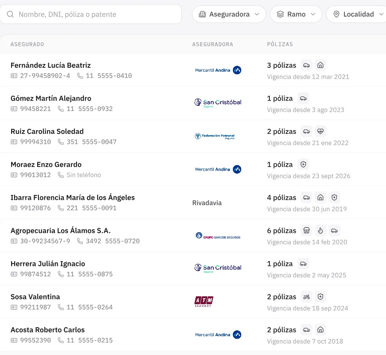
Task: Click the '3 pólizas' count
Action: 282,65
